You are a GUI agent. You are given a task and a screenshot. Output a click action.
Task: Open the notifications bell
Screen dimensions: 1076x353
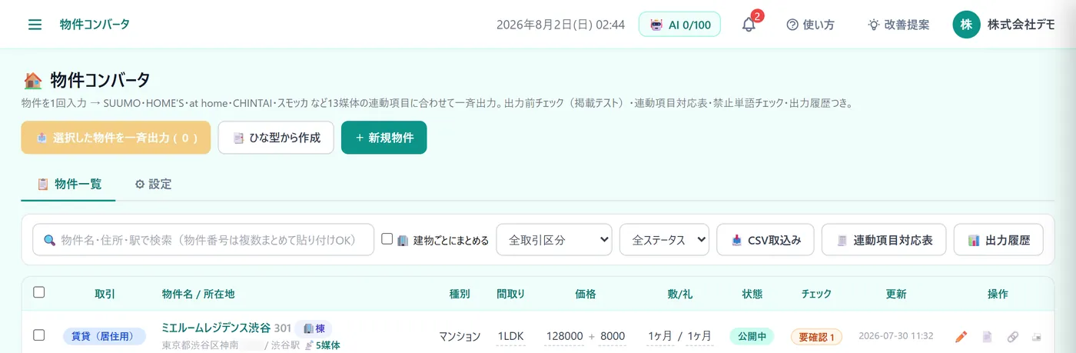749,24
